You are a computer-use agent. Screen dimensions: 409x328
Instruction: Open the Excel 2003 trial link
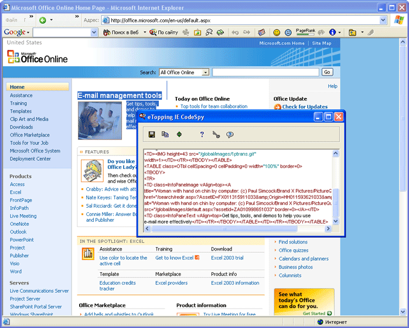tap(227, 258)
